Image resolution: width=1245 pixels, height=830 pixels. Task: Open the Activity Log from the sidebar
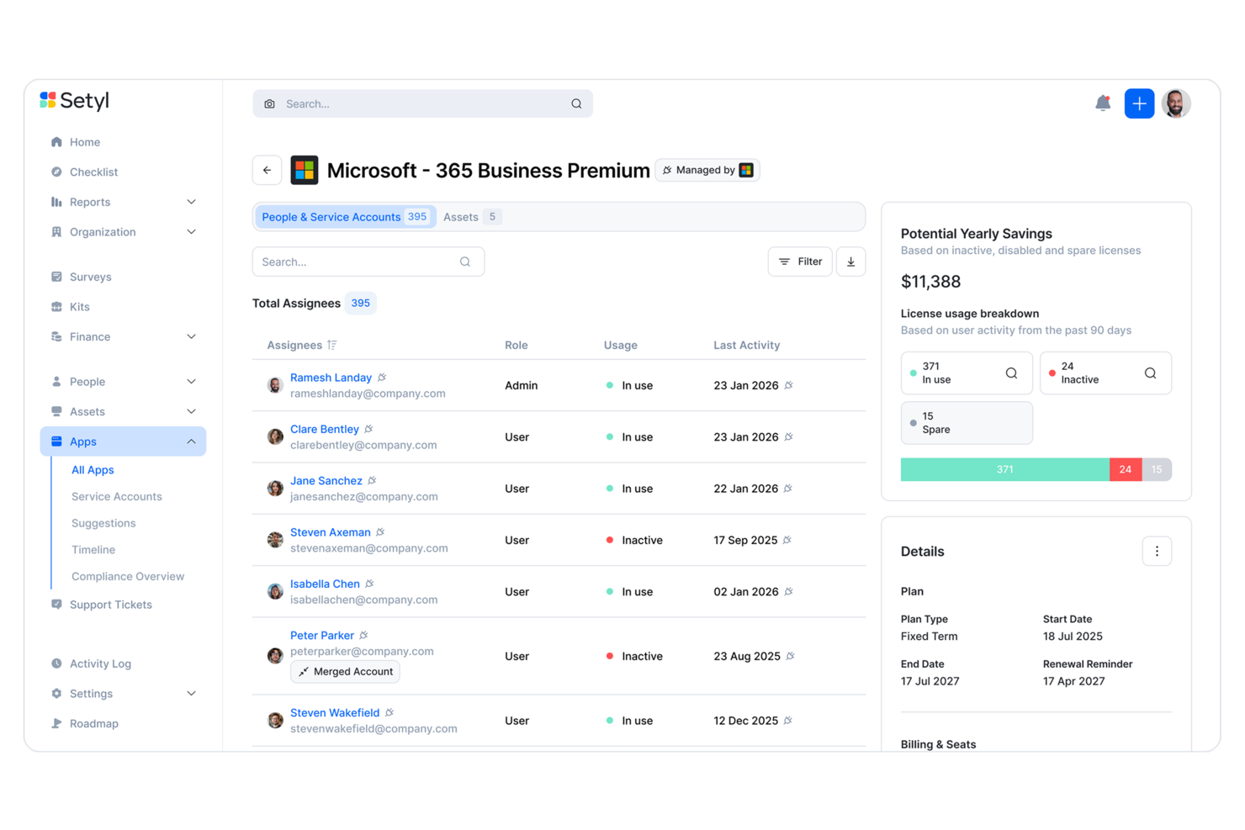(100, 663)
